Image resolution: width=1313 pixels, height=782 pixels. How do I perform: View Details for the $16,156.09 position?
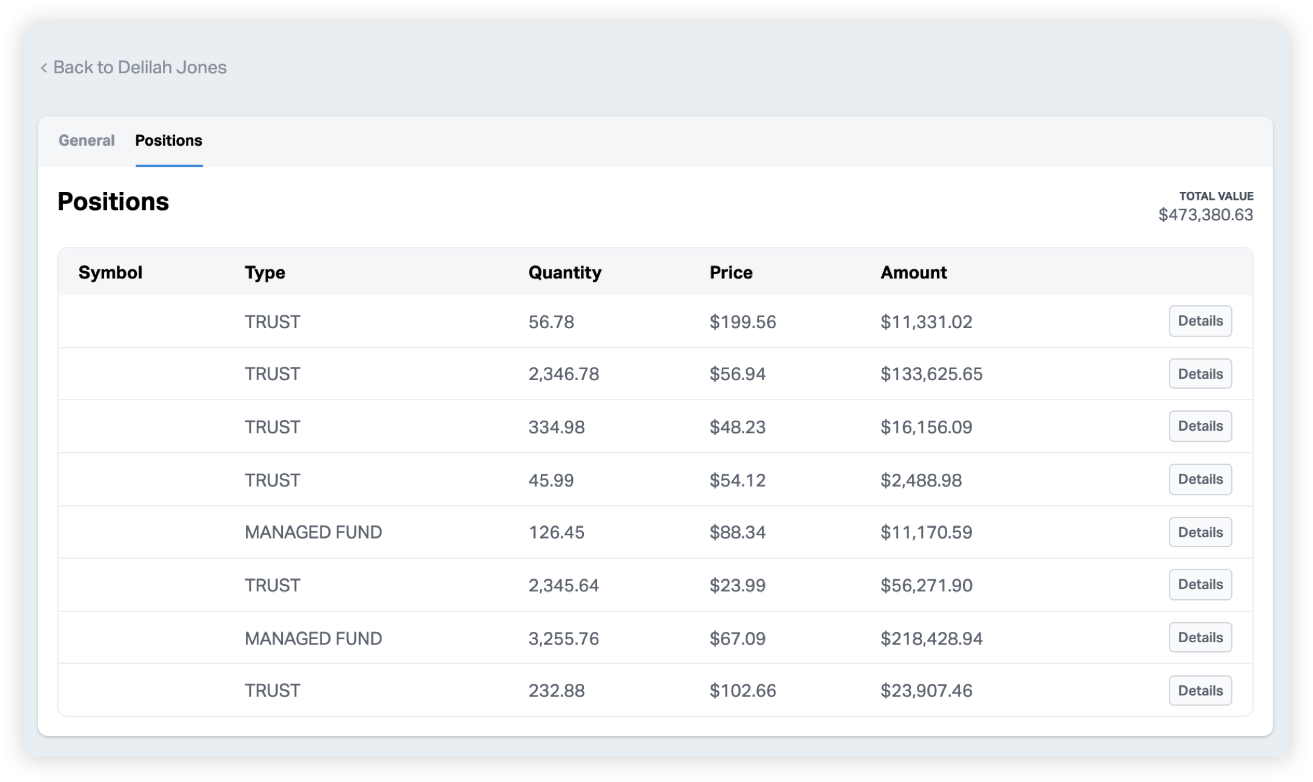tap(1200, 426)
